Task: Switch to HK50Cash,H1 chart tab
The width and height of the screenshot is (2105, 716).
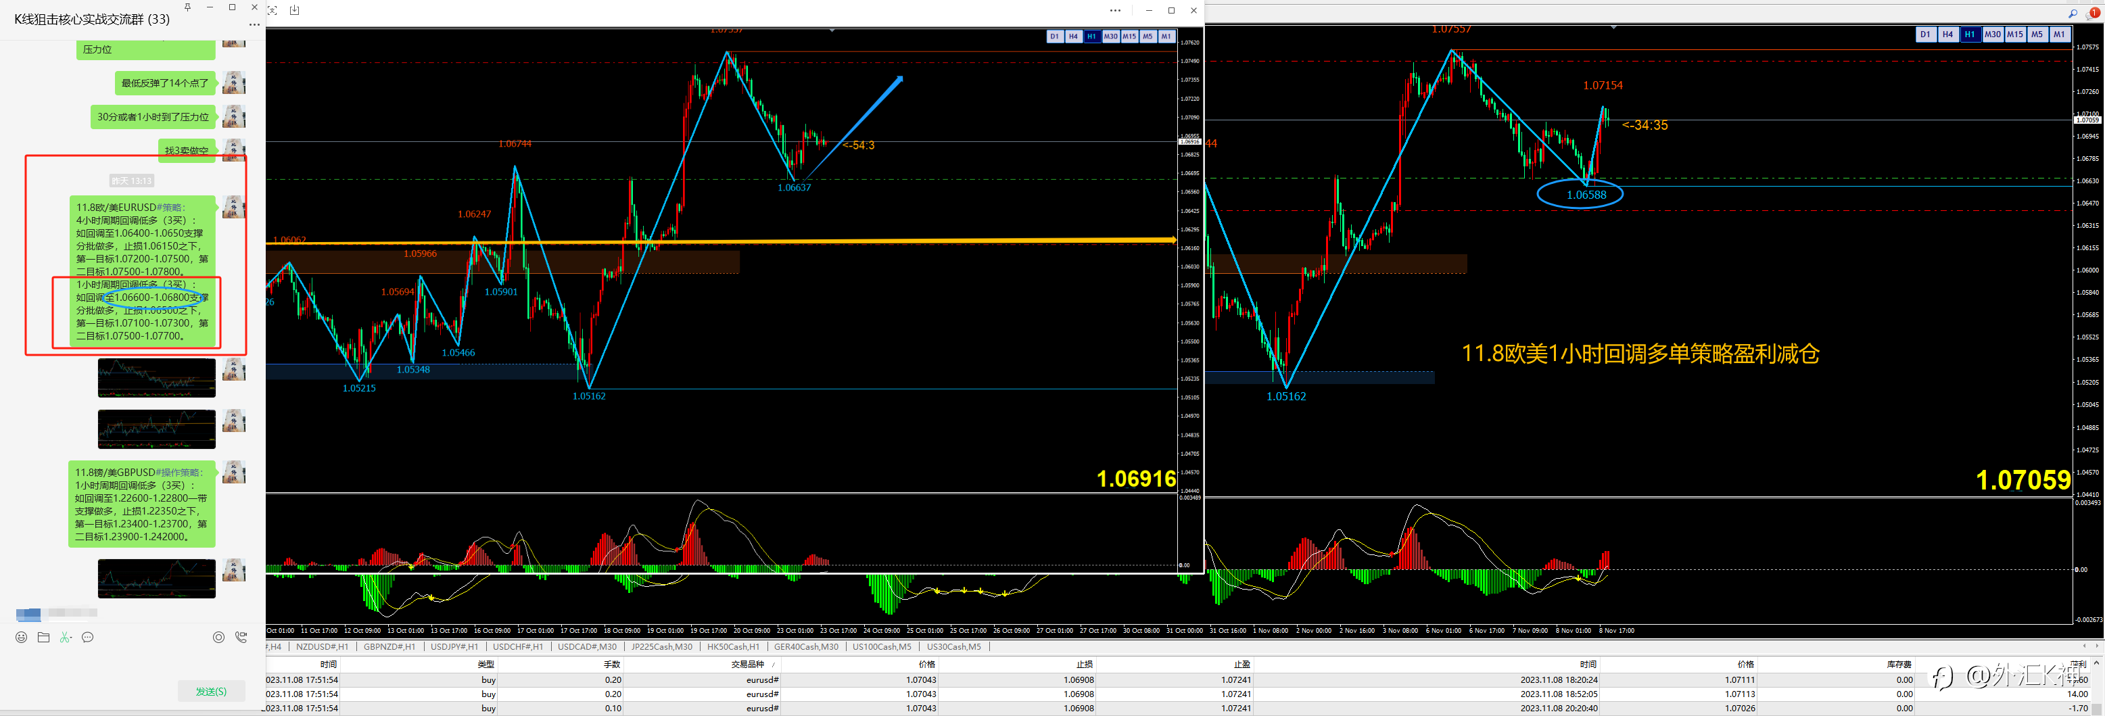Action: (733, 646)
